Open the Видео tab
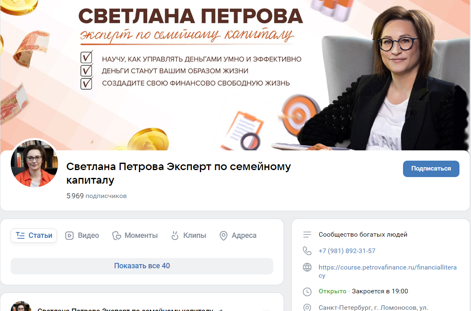 (82, 235)
